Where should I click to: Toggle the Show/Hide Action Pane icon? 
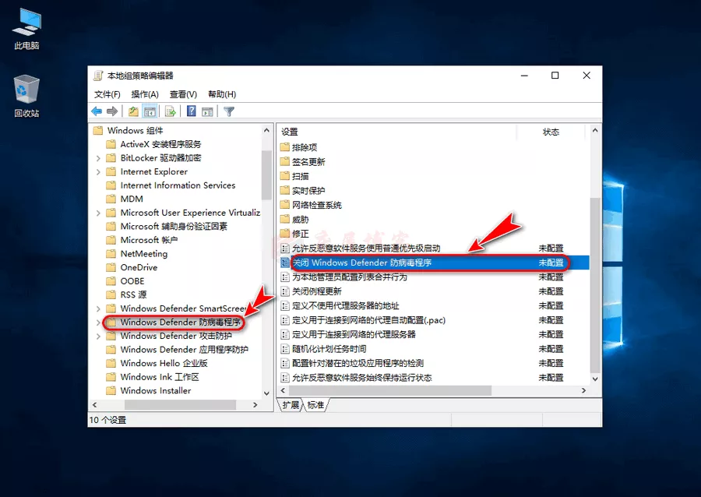click(207, 111)
